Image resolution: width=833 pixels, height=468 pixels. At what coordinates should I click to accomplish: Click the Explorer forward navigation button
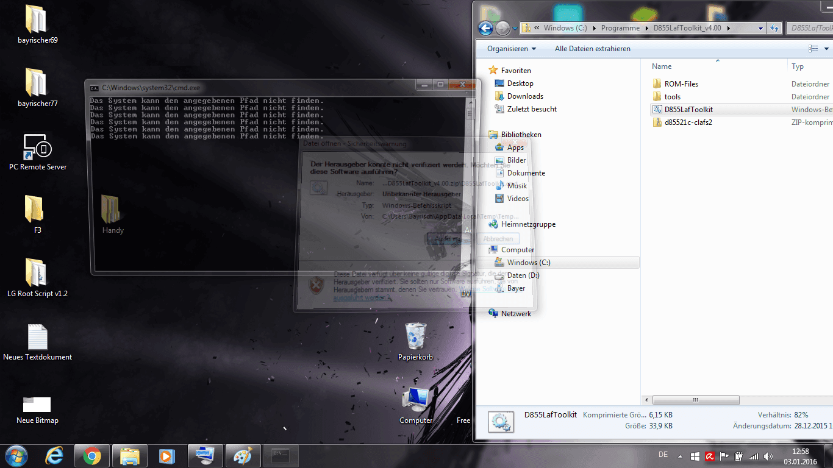(502, 28)
